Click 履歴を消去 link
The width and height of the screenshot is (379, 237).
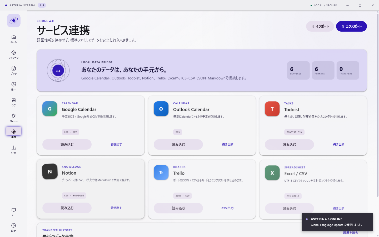[350, 233]
